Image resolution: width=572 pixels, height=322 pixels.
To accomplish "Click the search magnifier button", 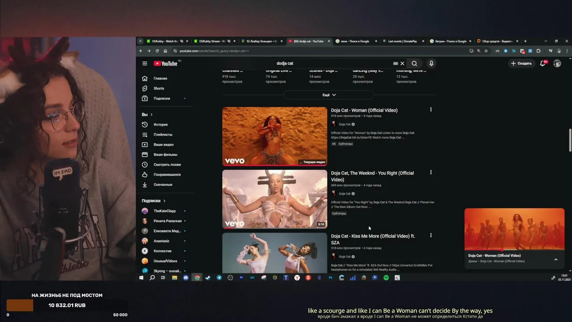I will point(414,64).
